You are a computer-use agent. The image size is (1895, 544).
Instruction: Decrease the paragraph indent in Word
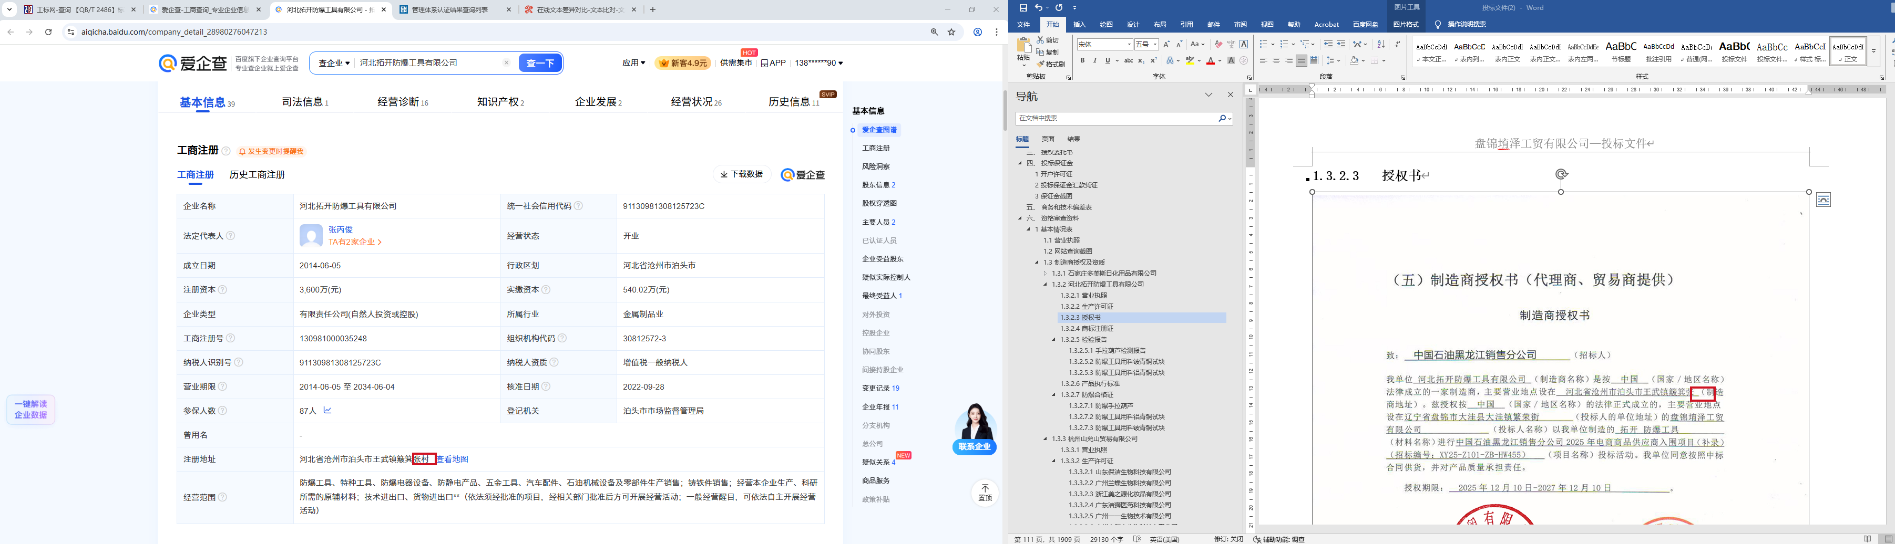1328,44
